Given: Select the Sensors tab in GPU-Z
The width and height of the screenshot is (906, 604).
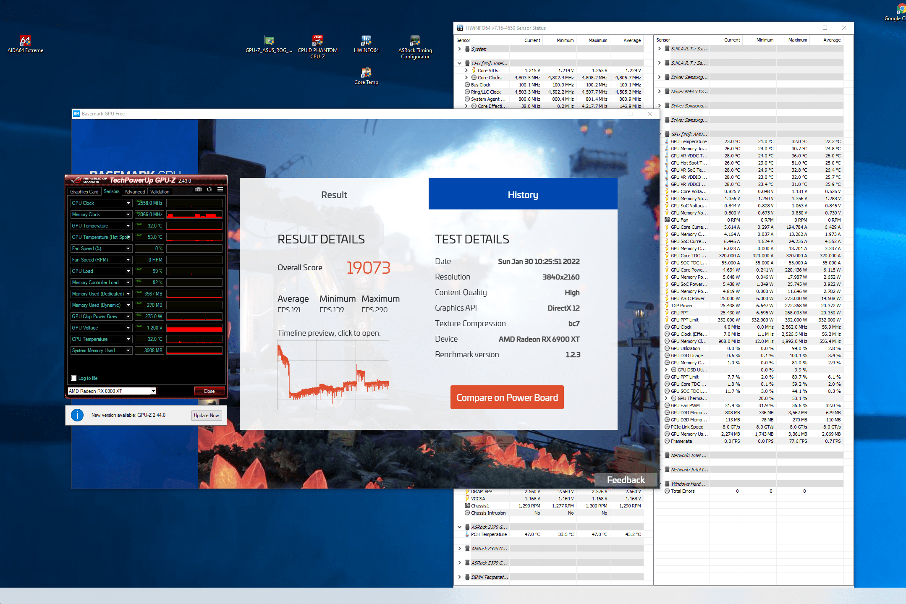Looking at the screenshot, I should point(112,191).
